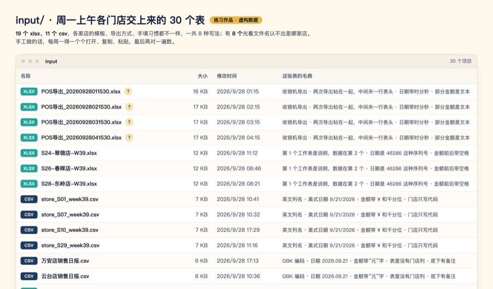Click the 练习作品 · 虚构数据 badge
Image resolution: width=493 pixels, height=289 pixels.
click(x=236, y=20)
